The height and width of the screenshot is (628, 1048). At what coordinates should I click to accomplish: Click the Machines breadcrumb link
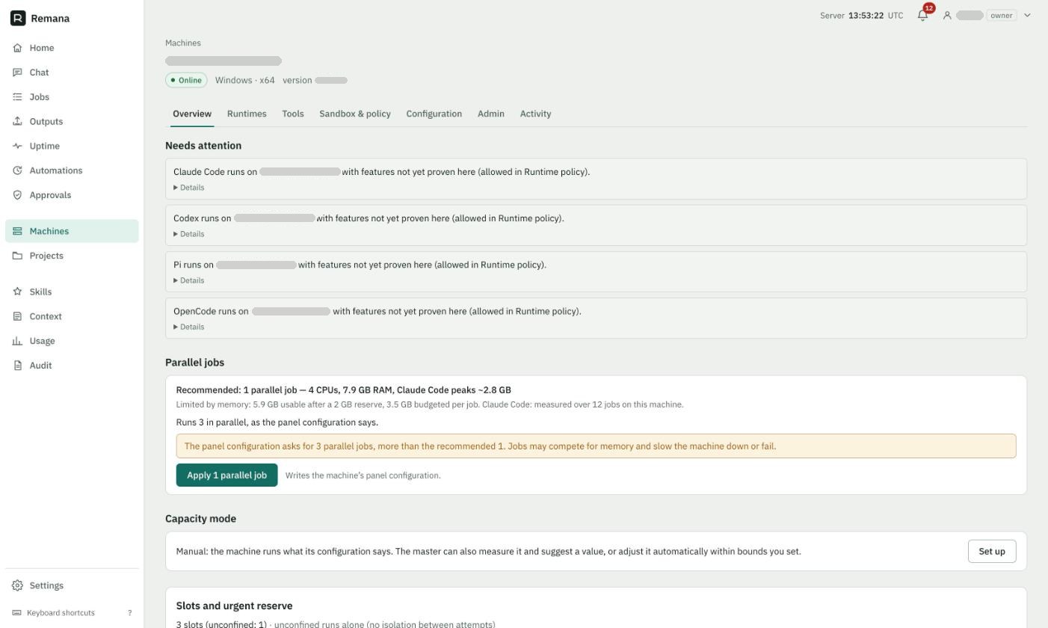click(x=183, y=43)
